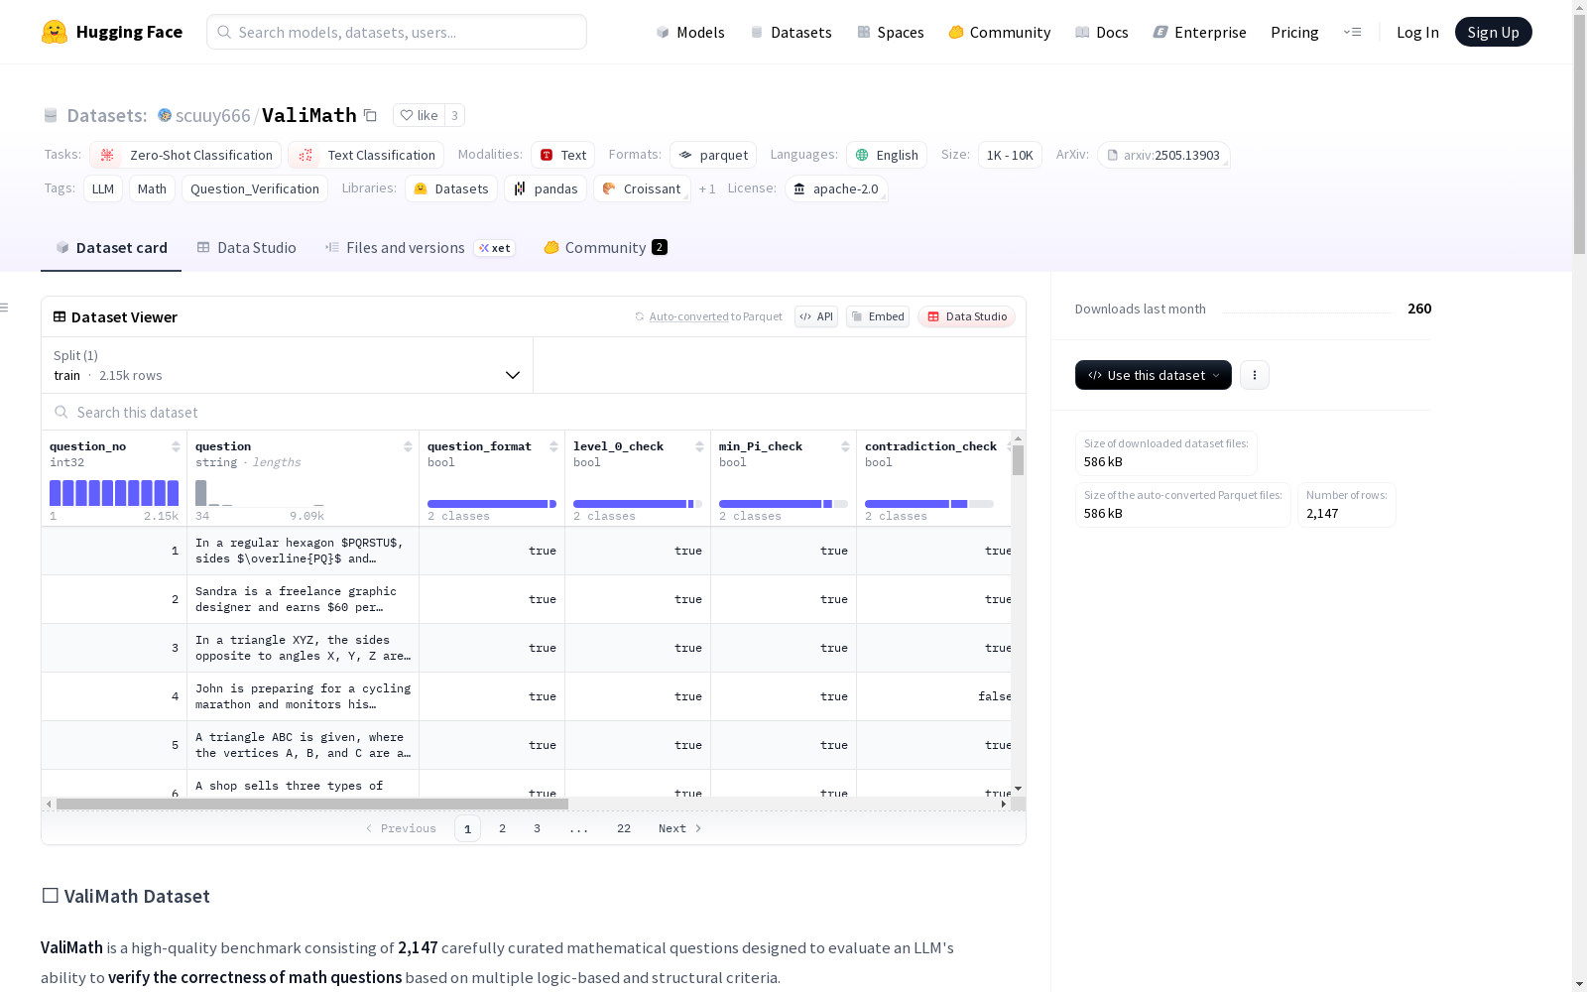1587x992 pixels.
Task: Click the pandas library tag
Action: pyautogui.click(x=546, y=188)
